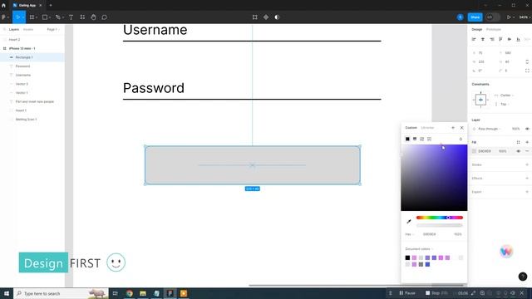The height and width of the screenshot is (299, 532).
Task: Click the Edit object icon in top toolbar
Action: pos(255,17)
